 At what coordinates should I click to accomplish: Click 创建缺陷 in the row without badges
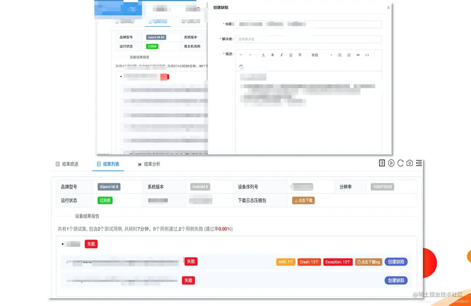396,280
